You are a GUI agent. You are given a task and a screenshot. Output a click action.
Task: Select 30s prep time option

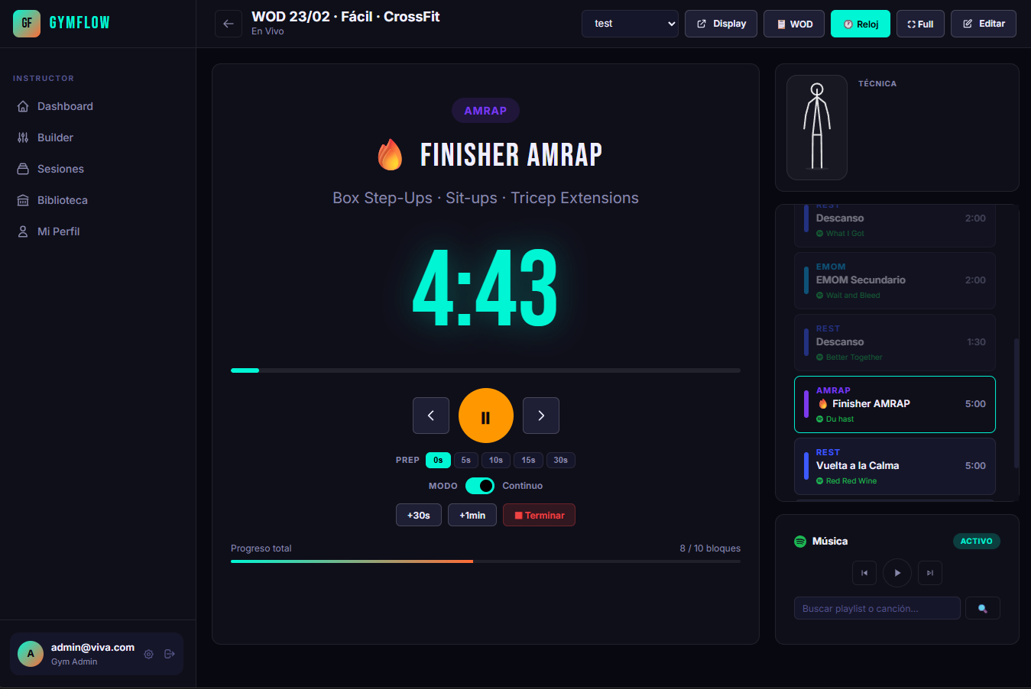(x=560, y=460)
